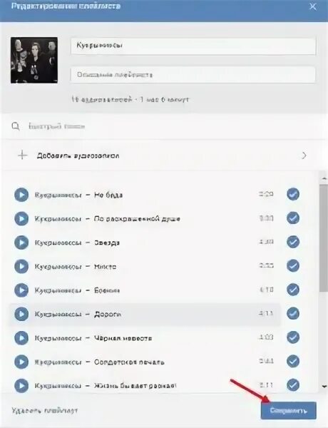Image resolution: width=328 pixels, height=428 pixels.
Task: Play the track "Чёрная невеста"
Action: pyautogui.click(x=21, y=338)
